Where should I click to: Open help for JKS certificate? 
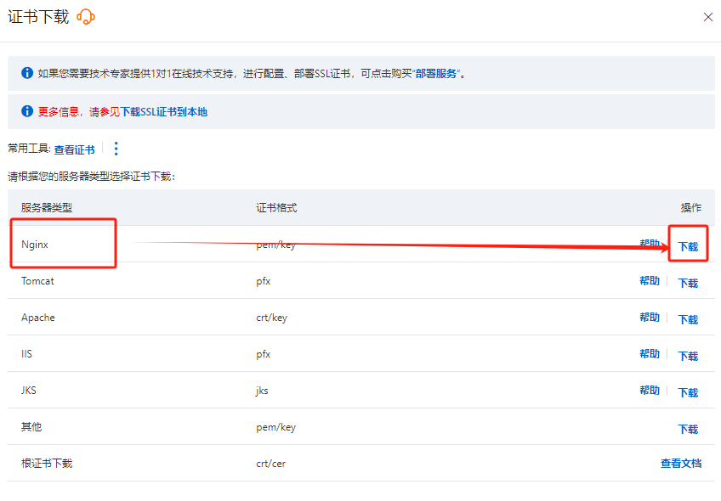coord(649,391)
